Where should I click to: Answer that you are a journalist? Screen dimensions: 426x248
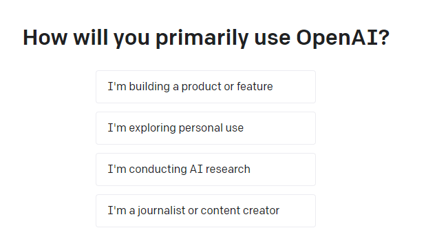coord(206,211)
